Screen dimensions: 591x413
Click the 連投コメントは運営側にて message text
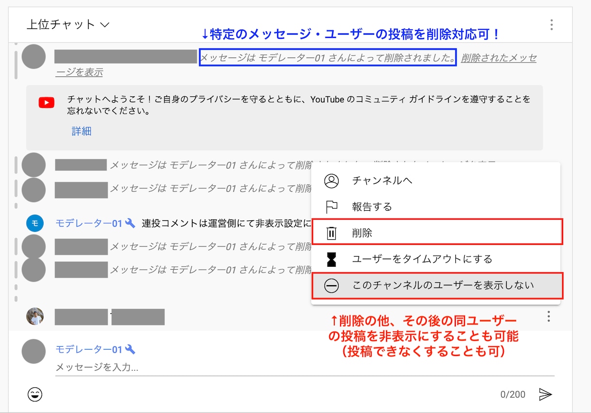pyautogui.click(x=227, y=224)
